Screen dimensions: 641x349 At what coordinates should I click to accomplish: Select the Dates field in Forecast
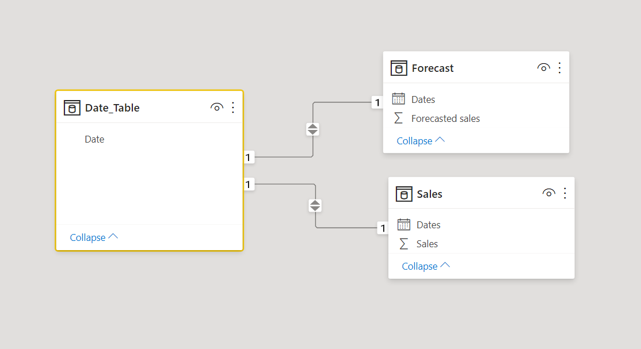[423, 99]
